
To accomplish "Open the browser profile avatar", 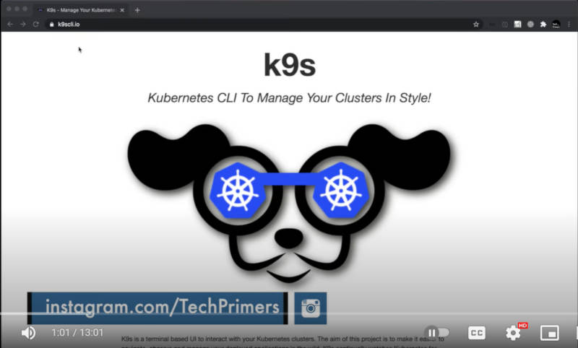I will [556, 25].
